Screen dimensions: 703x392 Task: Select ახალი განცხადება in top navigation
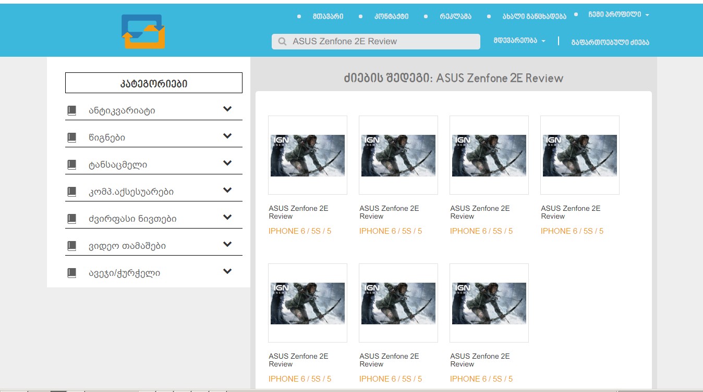534,16
